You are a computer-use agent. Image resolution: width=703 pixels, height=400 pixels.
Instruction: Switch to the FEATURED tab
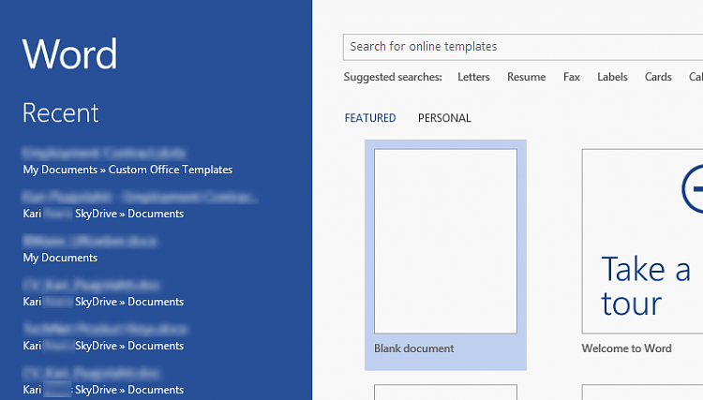coord(370,118)
